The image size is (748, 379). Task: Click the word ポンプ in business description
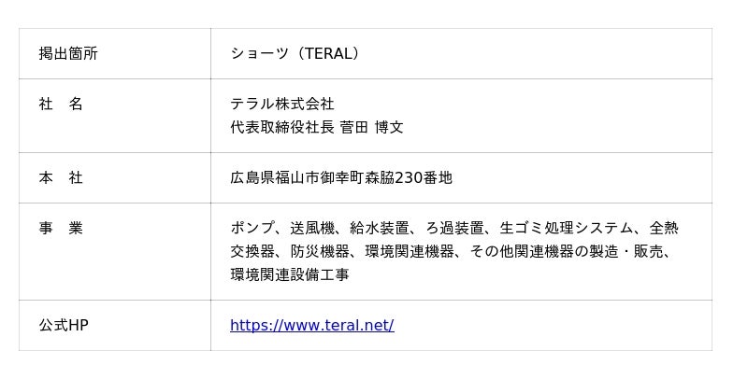point(252,228)
